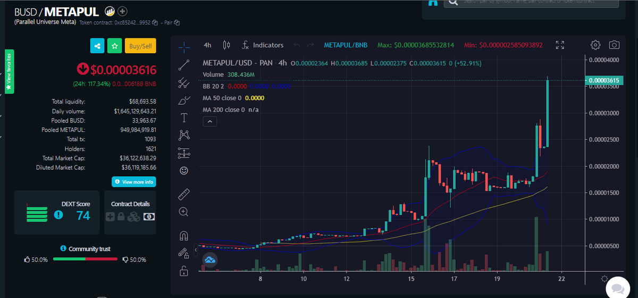Image resolution: width=638 pixels, height=298 pixels.
Task: Open the emoji icons tool
Action: 184,170
